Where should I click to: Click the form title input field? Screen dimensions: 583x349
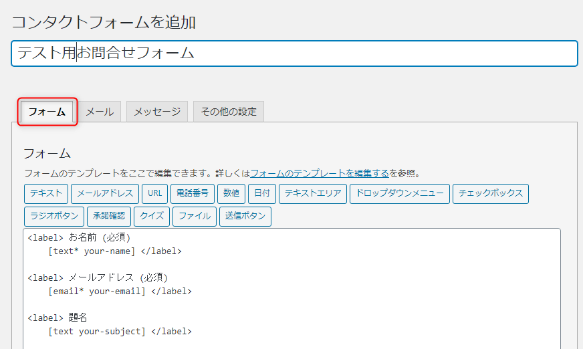tap(294, 53)
